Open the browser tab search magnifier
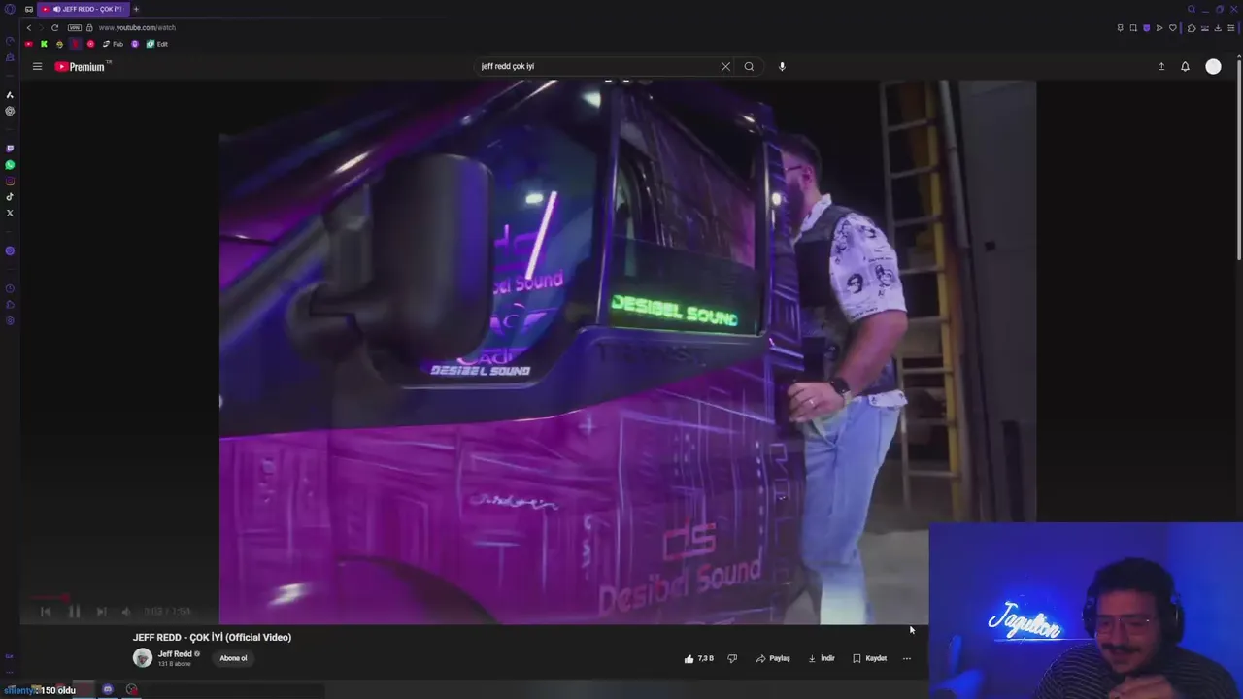The height and width of the screenshot is (699, 1243). click(1192, 10)
